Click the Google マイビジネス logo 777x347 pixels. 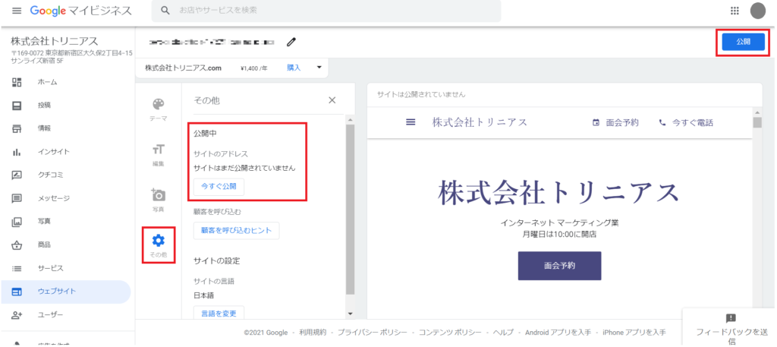coord(80,11)
